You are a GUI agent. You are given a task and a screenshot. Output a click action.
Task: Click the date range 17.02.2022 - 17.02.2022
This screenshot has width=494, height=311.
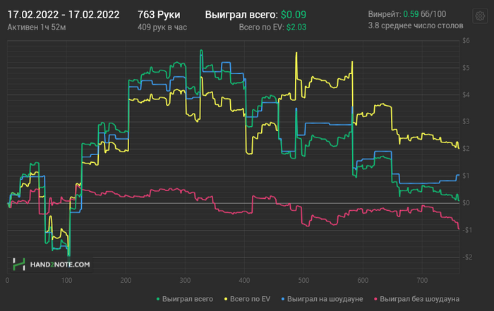click(x=64, y=15)
